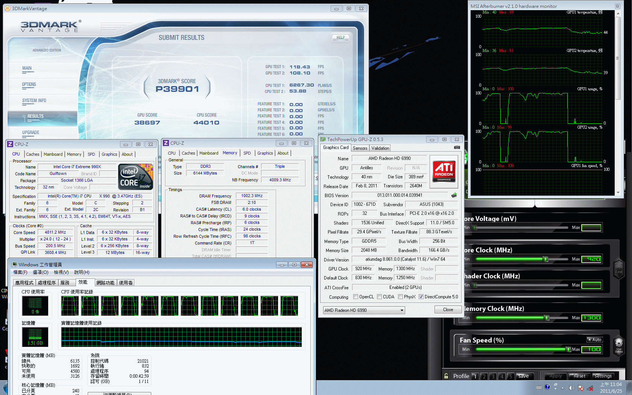This screenshot has height=395, width=632.
Task: Click the Core Clock 920 value field
Action: coord(592,259)
